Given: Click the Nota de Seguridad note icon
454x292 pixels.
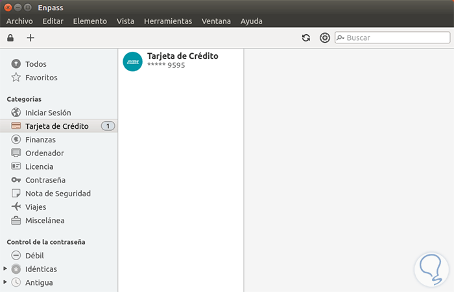Looking at the screenshot, I should coord(16,193).
